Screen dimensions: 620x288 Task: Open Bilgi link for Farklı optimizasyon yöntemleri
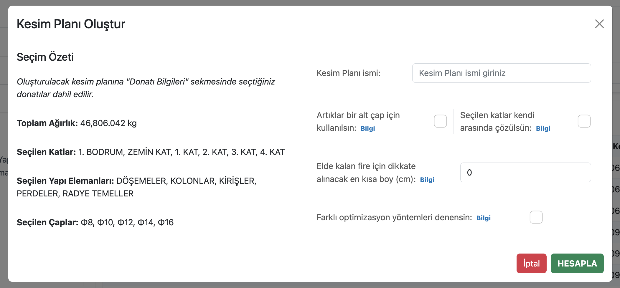pyautogui.click(x=483, y=218)
